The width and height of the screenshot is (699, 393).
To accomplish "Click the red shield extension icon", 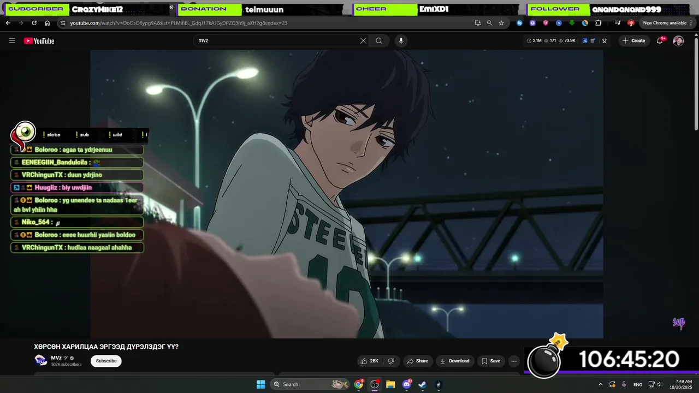I will [546, 23].
